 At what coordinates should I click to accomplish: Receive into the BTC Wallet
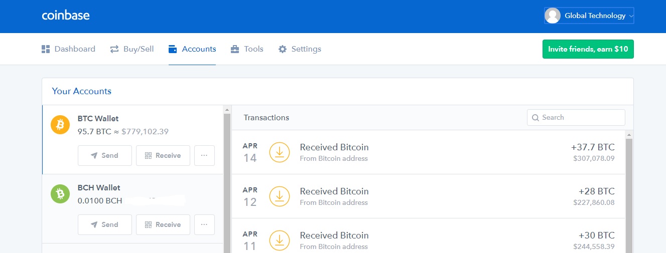pos(163,155)
